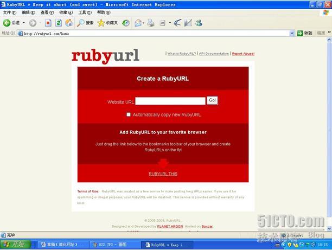Click the Back navigation arrow icon
The height and width of the screenshot is (250, 332).
pyautogui.click(x=7, y=23)
